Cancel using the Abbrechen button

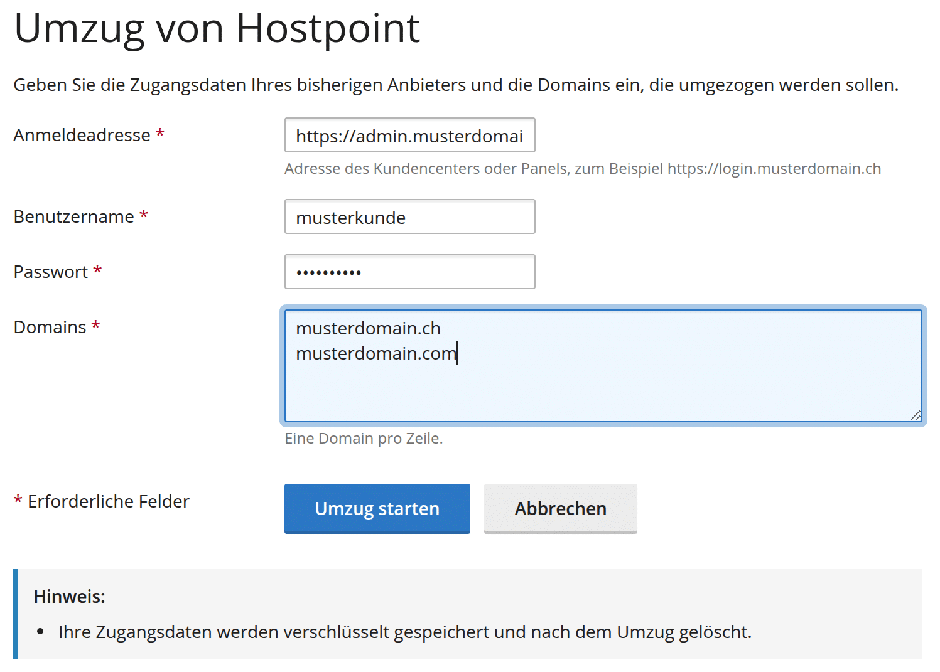560,508
